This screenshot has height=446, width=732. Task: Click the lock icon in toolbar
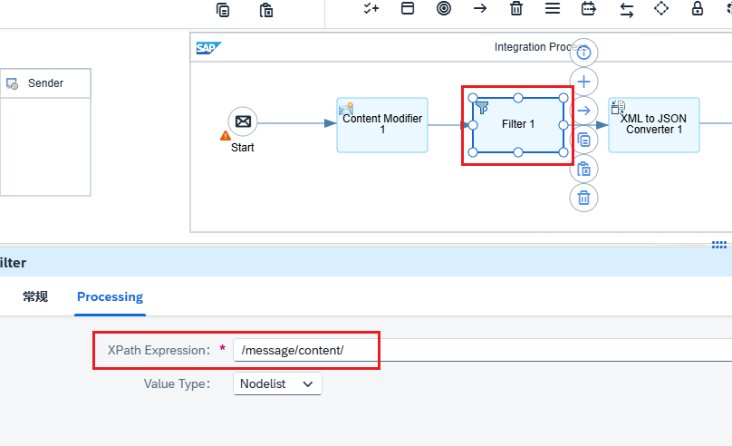pyautogui.click(x=697, y=8)
